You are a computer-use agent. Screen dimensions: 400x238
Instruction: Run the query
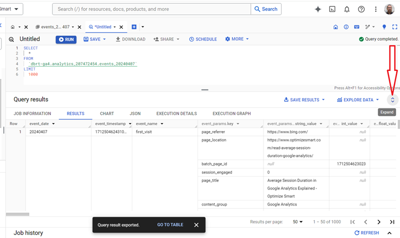65,39
